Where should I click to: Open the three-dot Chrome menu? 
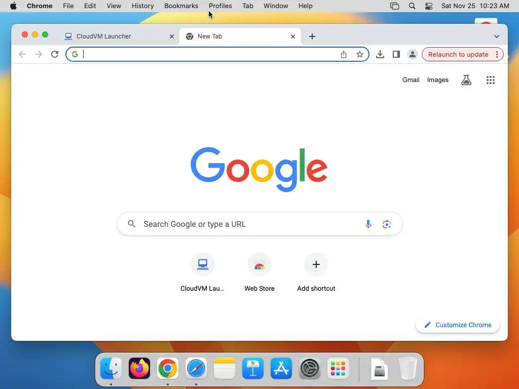click(x=497, y=54)
